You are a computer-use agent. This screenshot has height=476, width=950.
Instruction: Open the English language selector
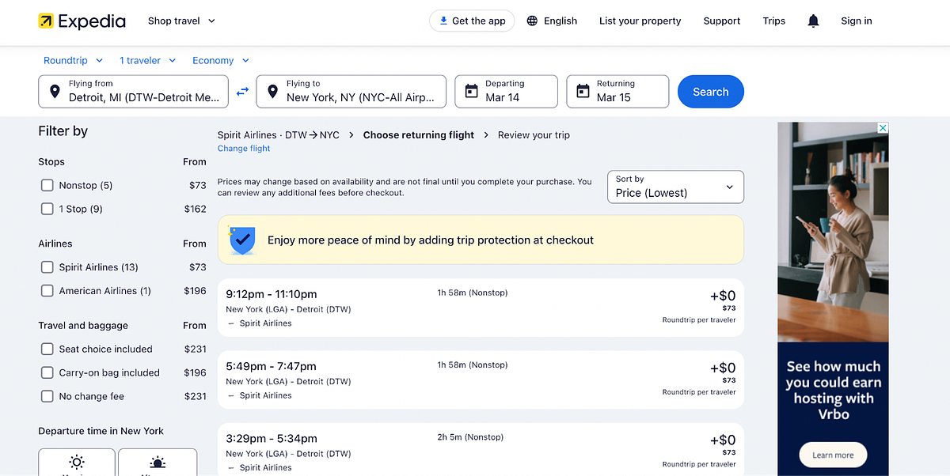(x=552, y=21)
